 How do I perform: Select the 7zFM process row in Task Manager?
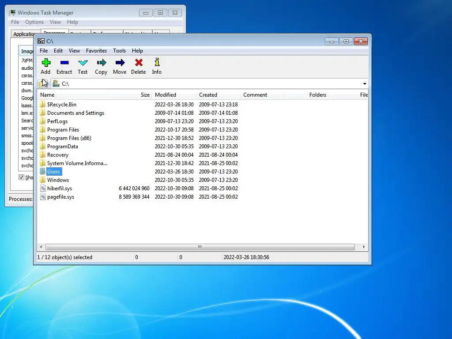[x=27, y=60]
